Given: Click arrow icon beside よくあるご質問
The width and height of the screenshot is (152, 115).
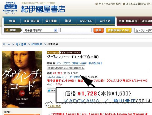Looking at the screenshot, I should (124, 4).
